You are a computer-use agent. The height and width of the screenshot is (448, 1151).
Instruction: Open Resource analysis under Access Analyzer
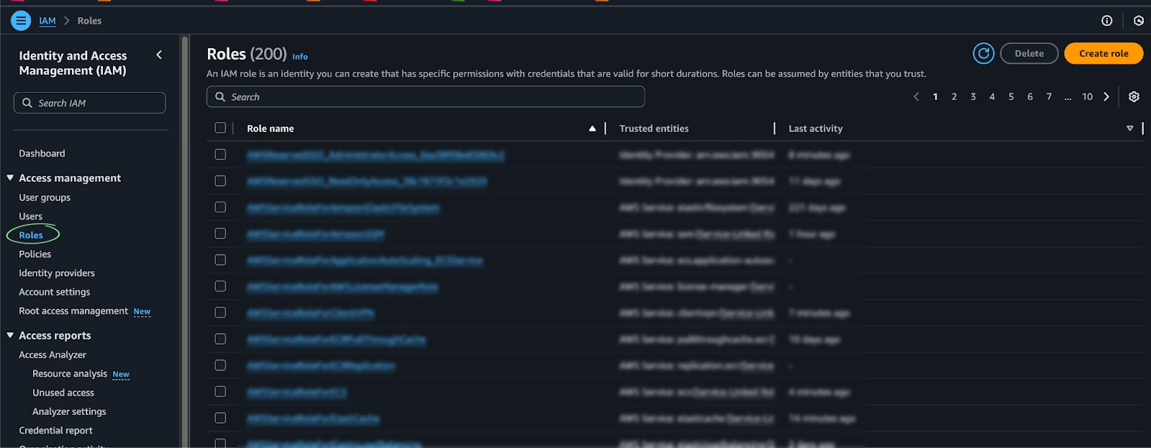pyautogui.click(x=70, y=373)
